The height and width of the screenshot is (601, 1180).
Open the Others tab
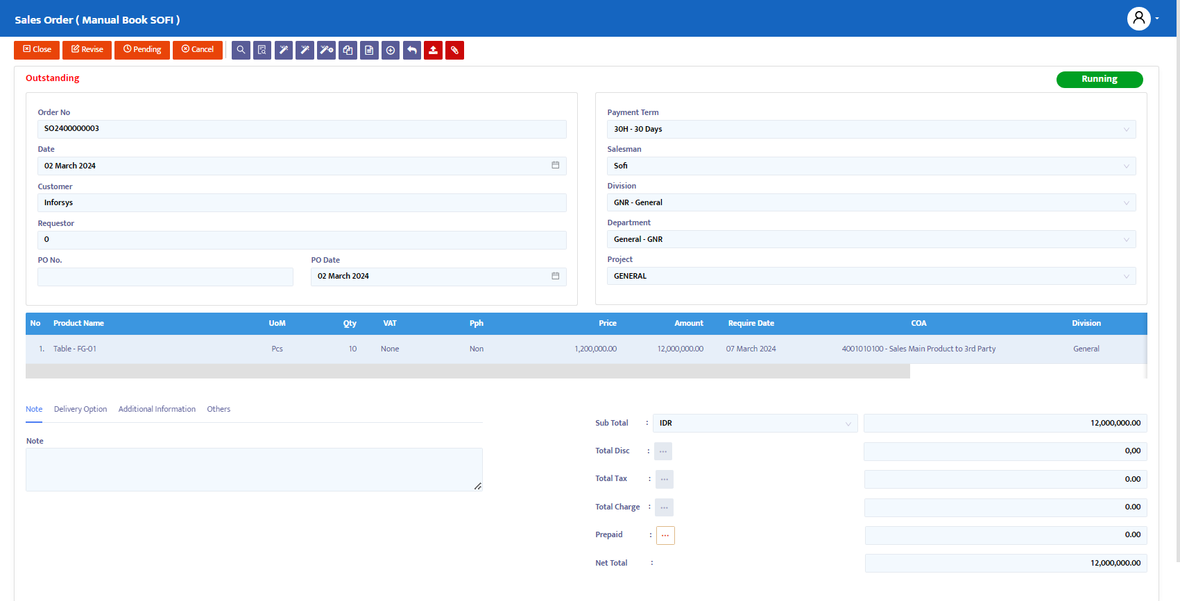pos(219,409)
